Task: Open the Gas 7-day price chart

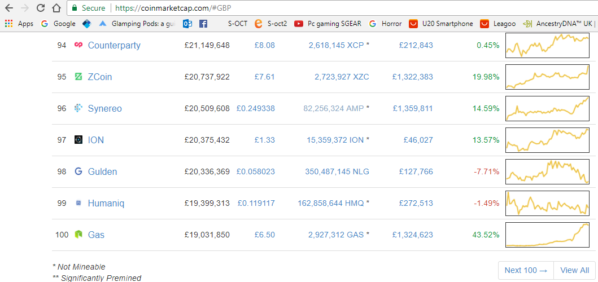Action: [x=547, y=235]
